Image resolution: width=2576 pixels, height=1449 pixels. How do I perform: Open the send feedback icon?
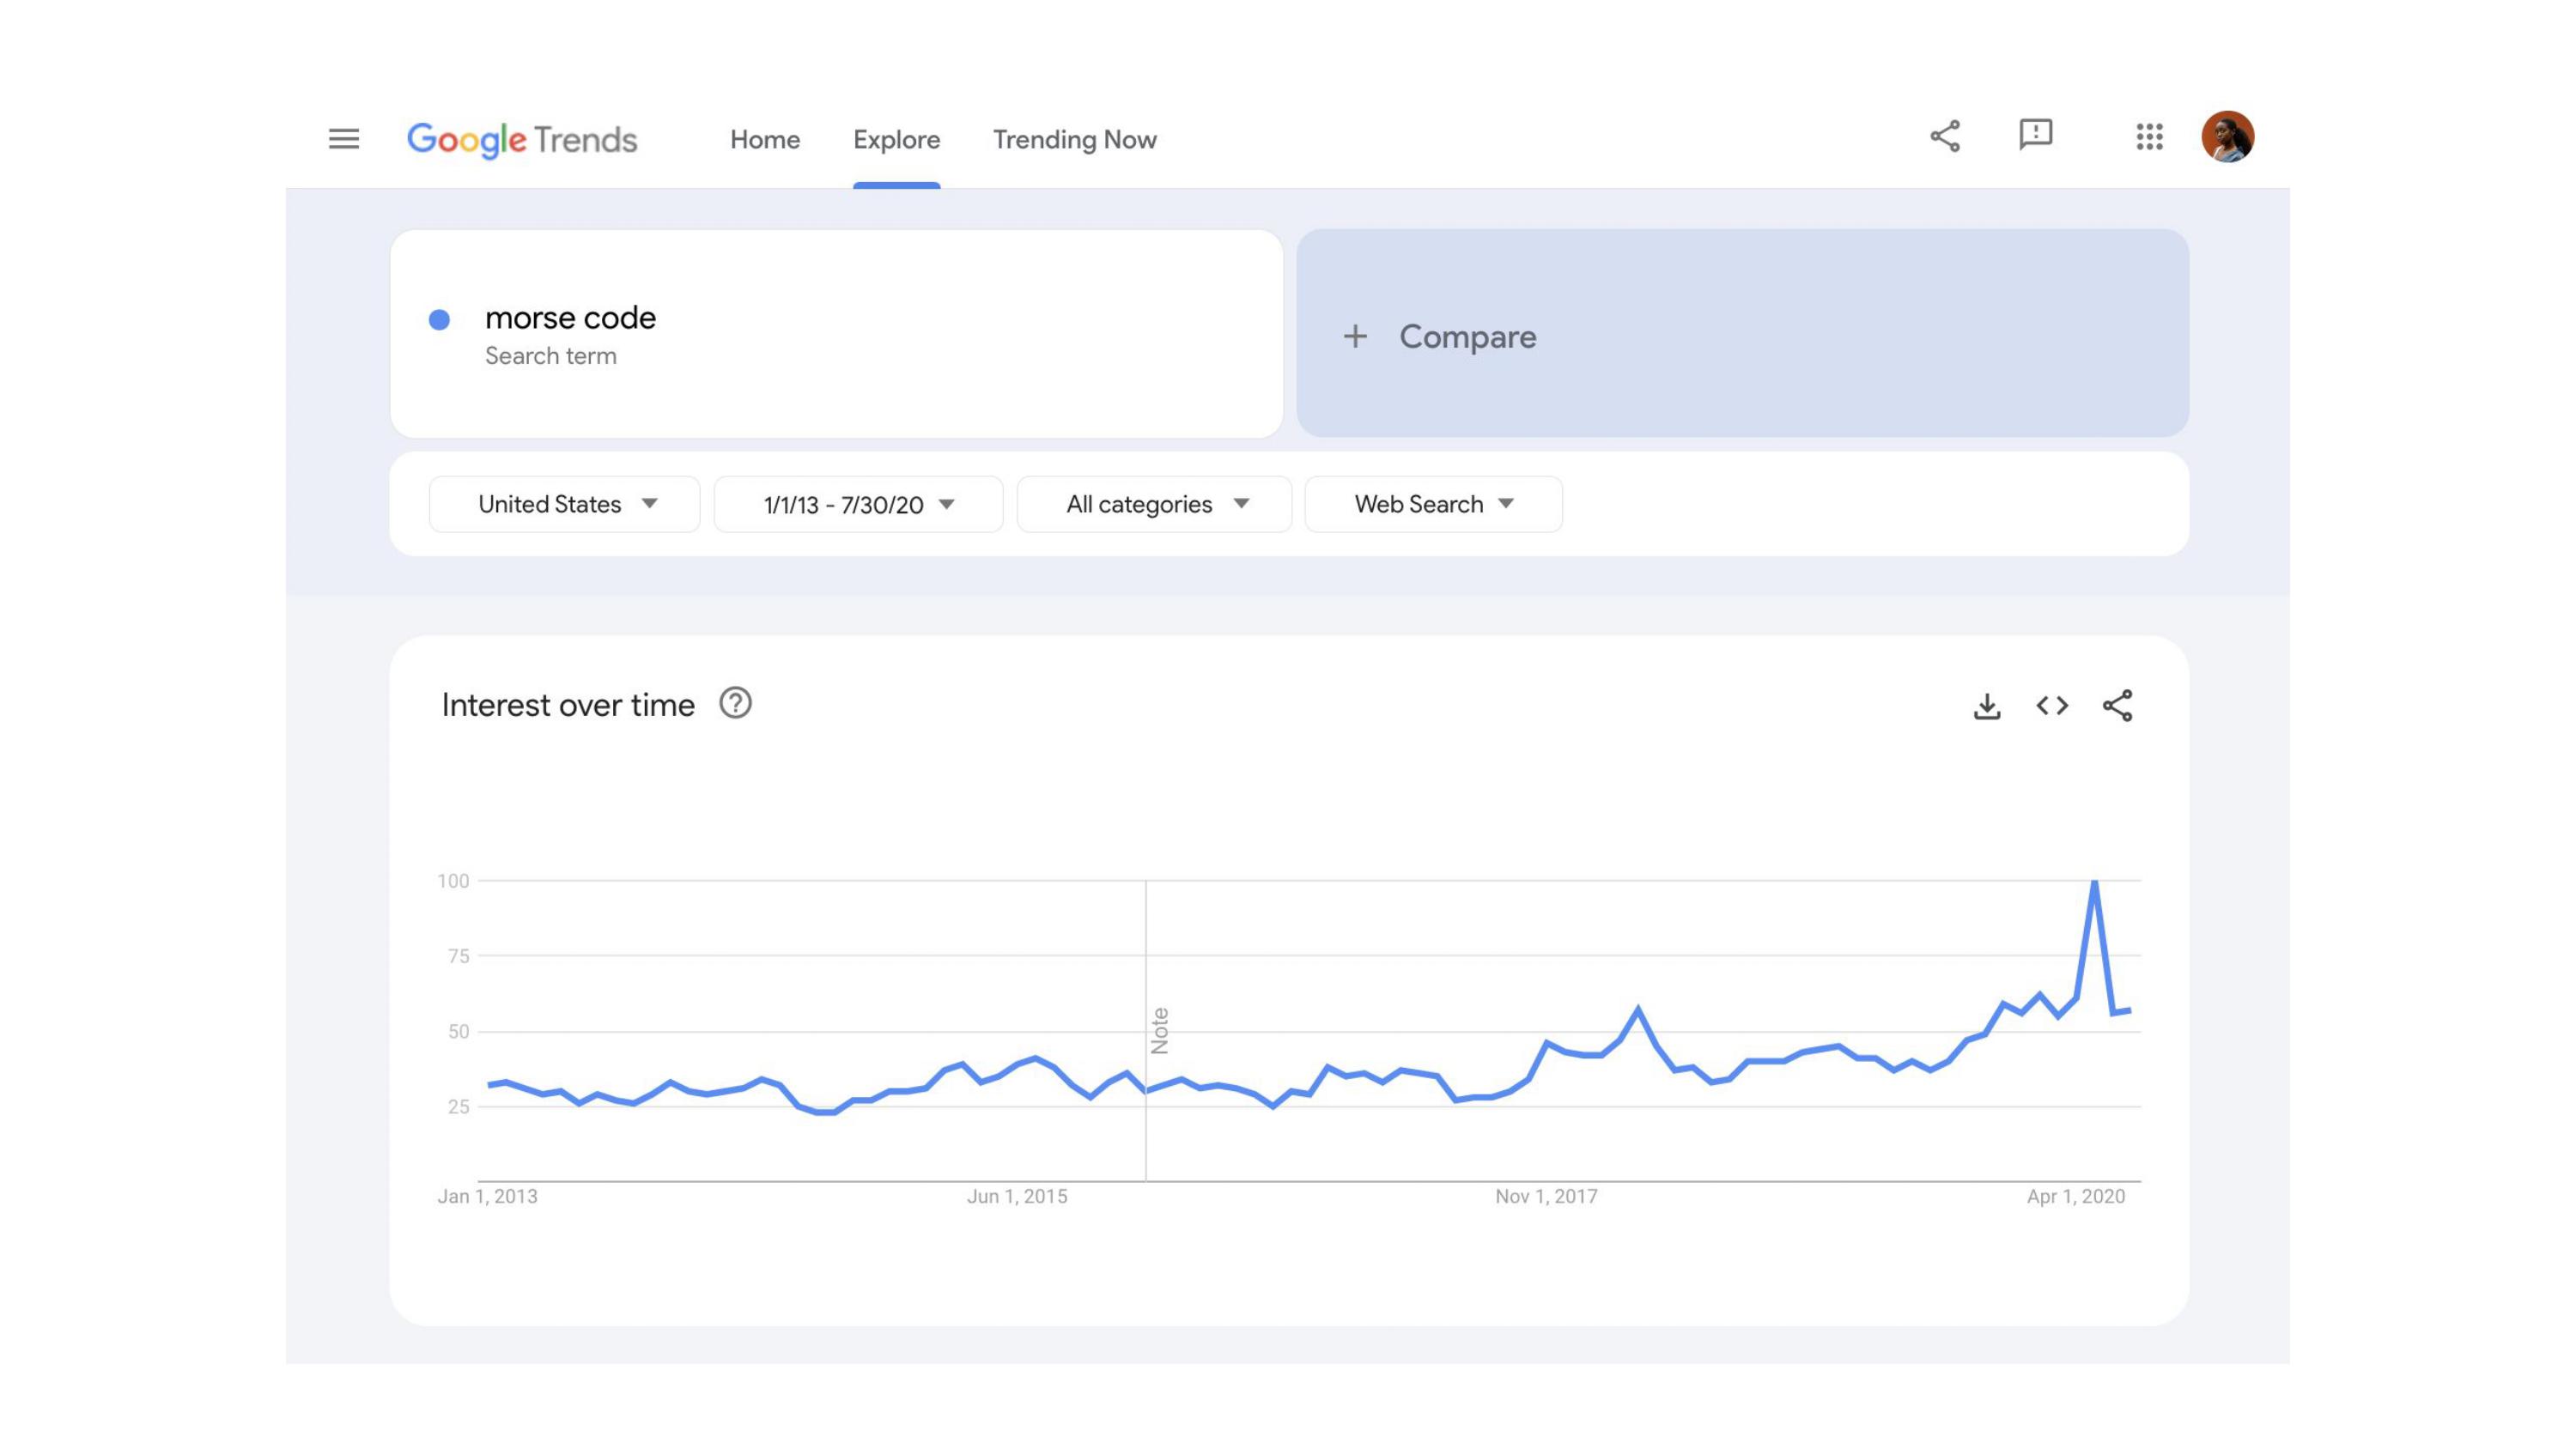click(x=2035, y=134)
